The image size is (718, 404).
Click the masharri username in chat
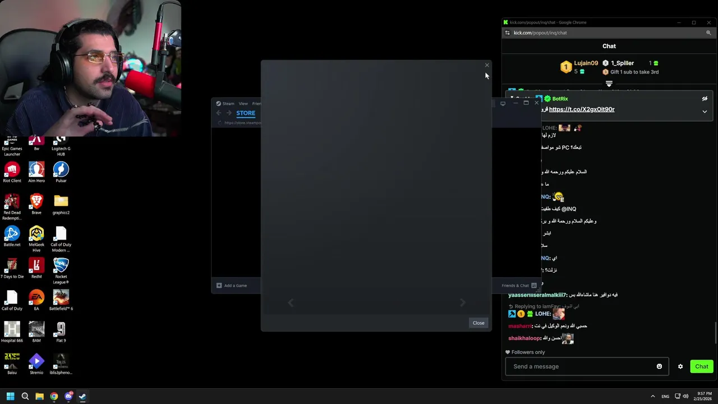[519, 326]
